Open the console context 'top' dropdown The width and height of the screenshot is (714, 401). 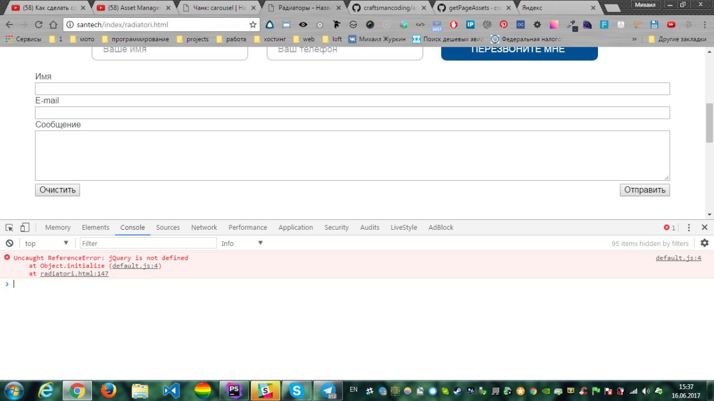[x=46, y=243]
